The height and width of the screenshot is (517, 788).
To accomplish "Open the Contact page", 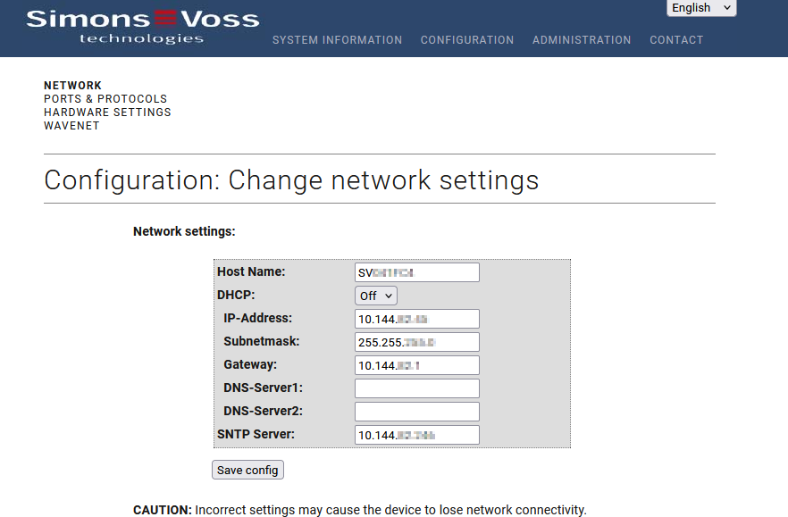I will coord(676,40).
